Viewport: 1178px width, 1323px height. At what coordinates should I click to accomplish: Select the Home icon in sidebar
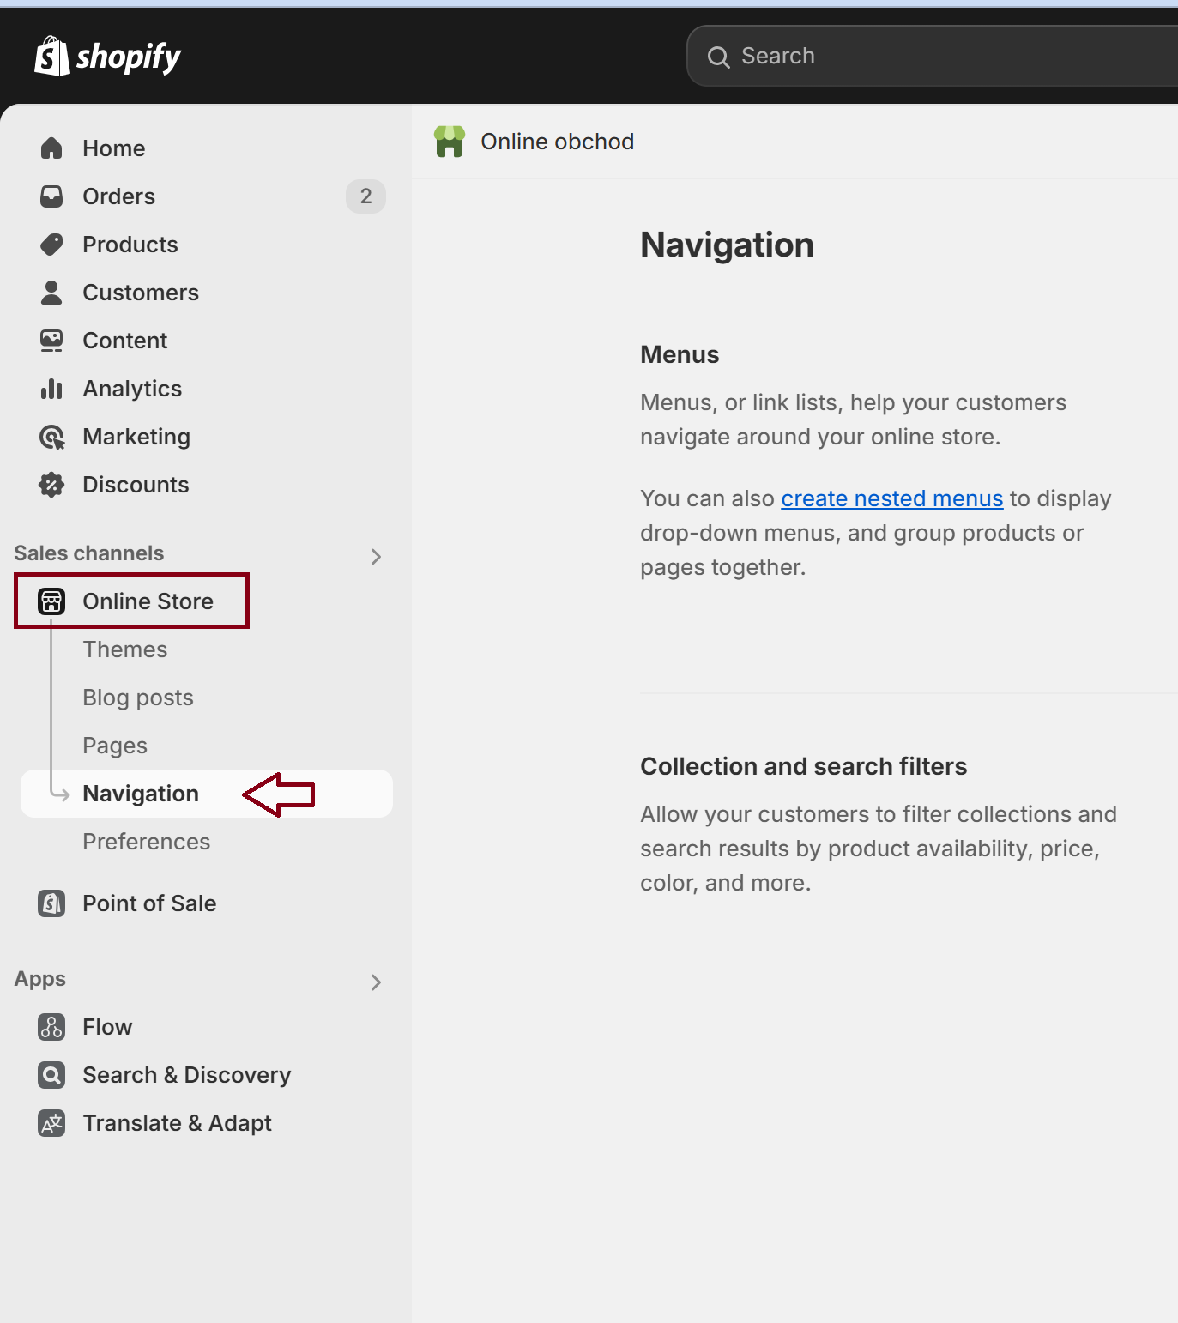pyautogui.click(x=51, y=148)
